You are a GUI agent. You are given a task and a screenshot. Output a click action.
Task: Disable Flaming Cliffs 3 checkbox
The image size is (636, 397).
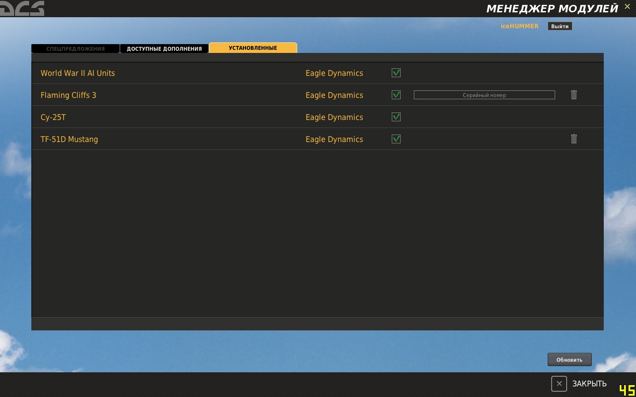[x=396, y=95]
